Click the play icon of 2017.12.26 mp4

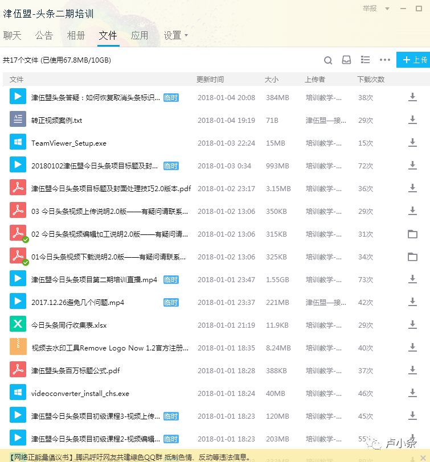18,301
